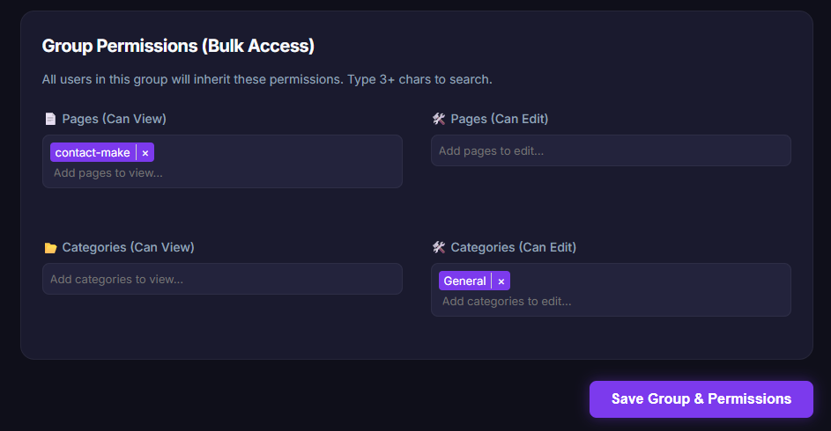Click the tools icon beside Pages (Can Edit)
Screen dimensions: 831x431
tap(439, 119)
